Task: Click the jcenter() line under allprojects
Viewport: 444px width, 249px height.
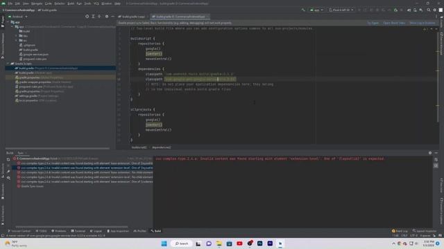Action: click(154, 124)
